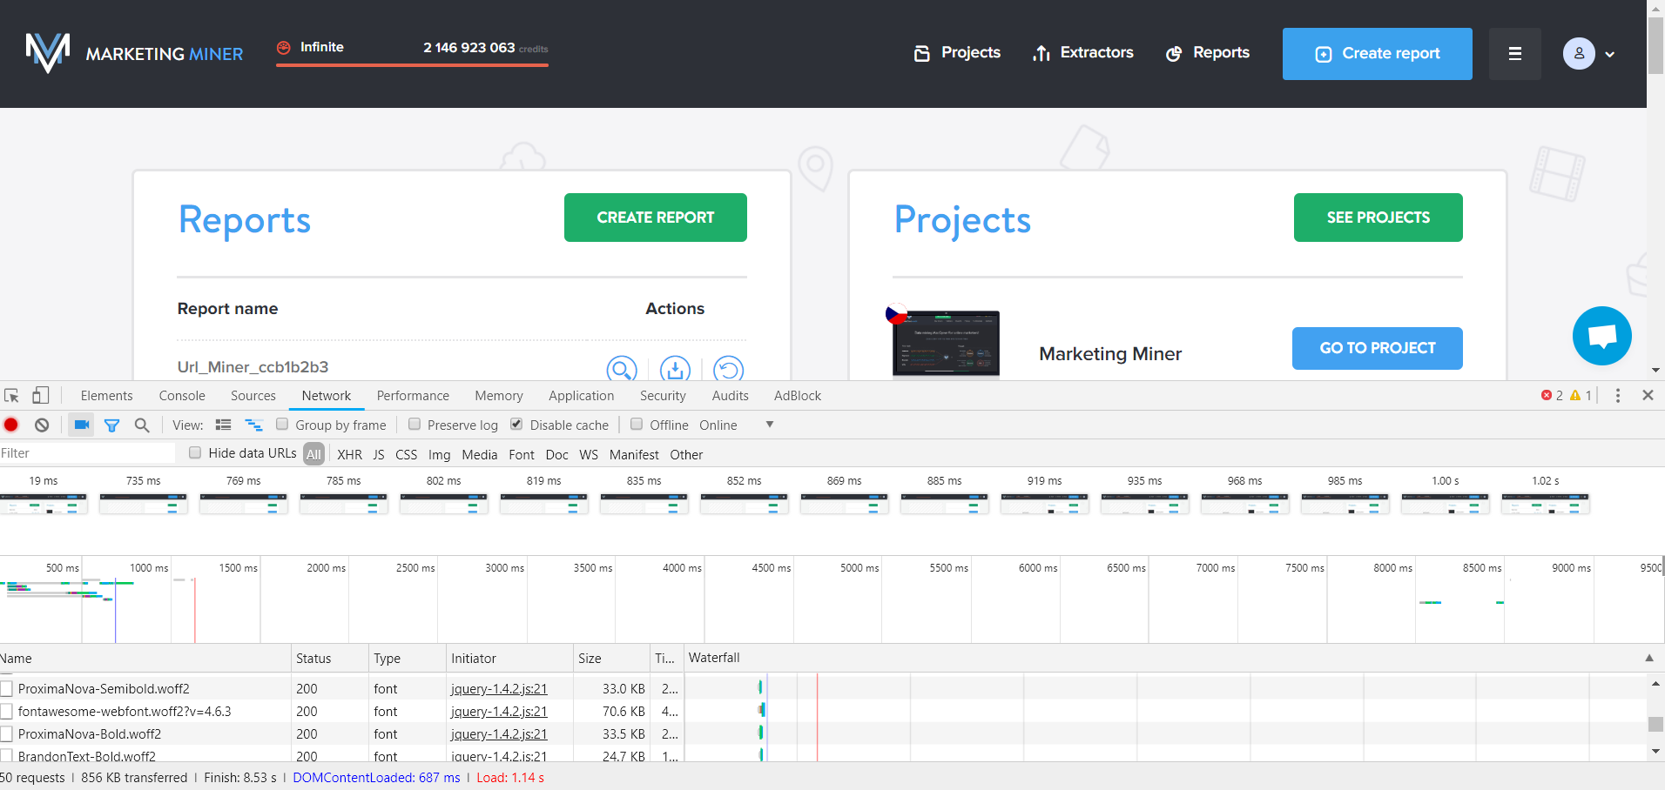1665x790 pixels.
Task: Show overview waterfall view icon
Action: coord(254,425)
